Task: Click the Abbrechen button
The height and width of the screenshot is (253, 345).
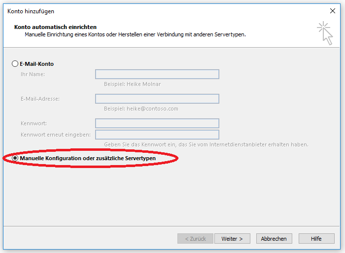Action: coord(274,239)
